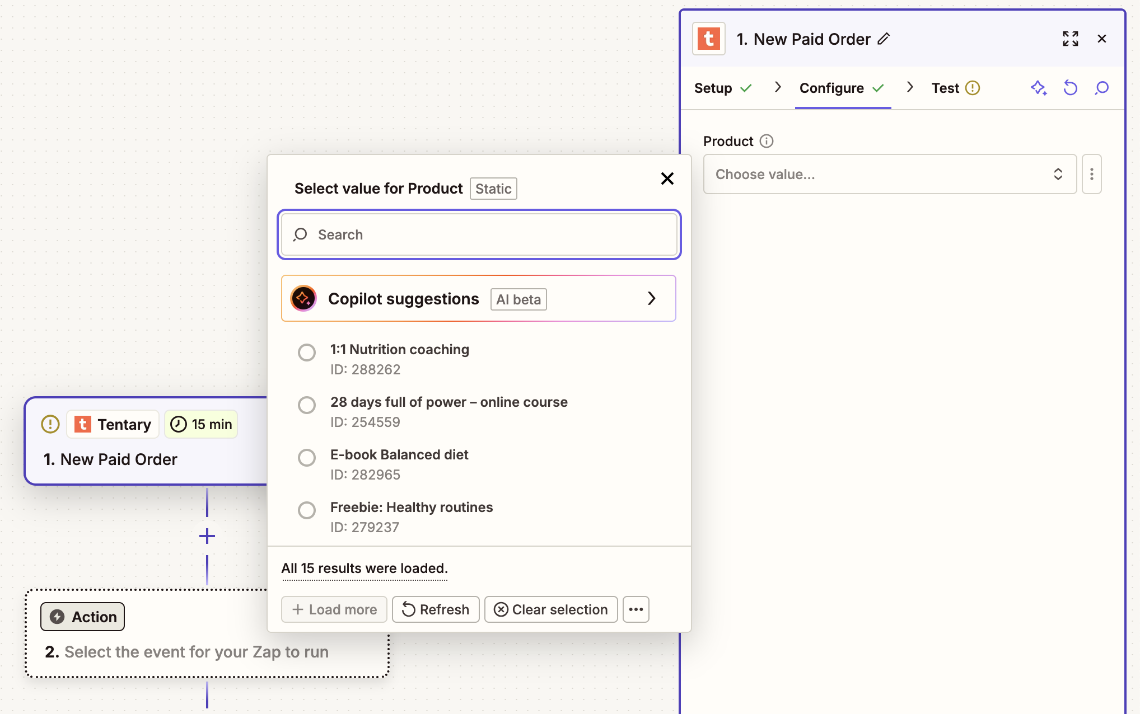This screenshot has height=714, width=1140.
Task: Click the Action badge on step 2
Action: (x=82, y=617)
